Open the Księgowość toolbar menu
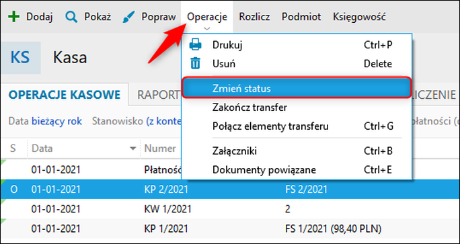 pyautogui.click(x=359, y=17)
